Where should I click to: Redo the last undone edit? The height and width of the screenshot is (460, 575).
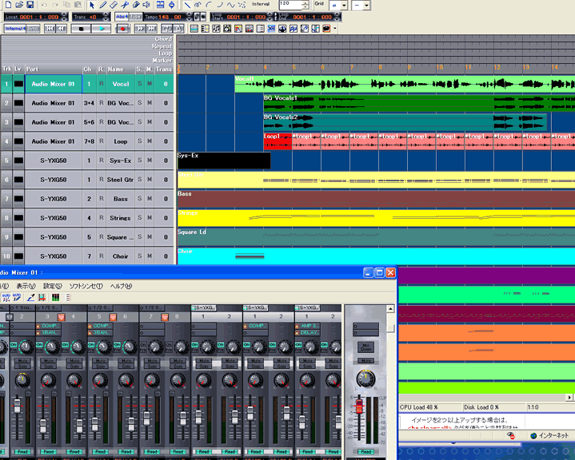click(55, 5)
